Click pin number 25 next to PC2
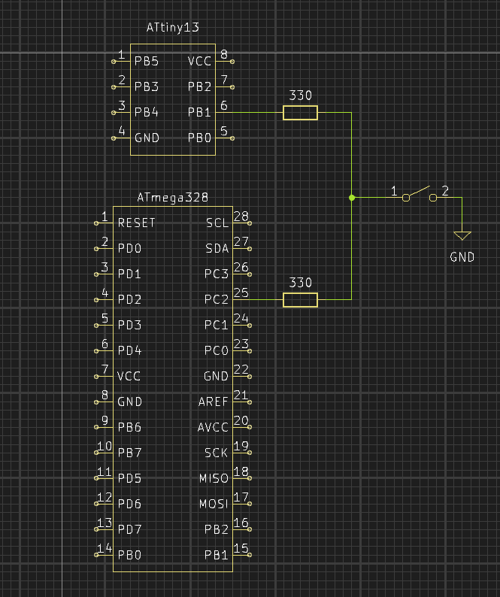The image size is (500, 597). 241,292
